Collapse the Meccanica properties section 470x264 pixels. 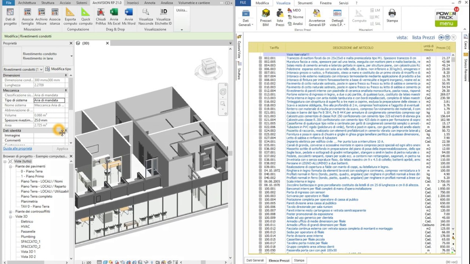coord(66,90)
